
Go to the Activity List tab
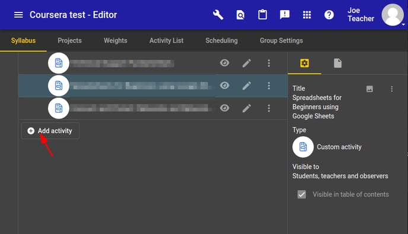point(166,40)
